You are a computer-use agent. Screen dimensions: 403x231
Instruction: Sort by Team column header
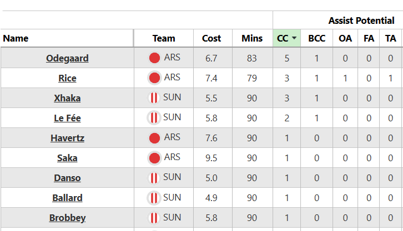164,38
